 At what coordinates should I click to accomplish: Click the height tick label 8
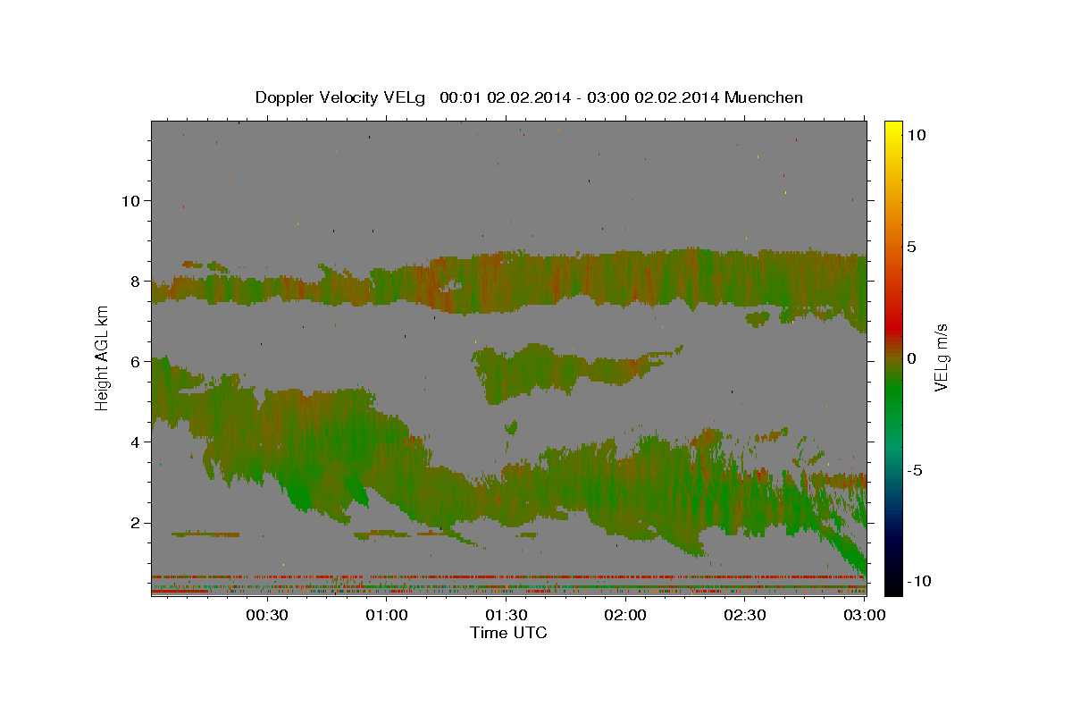point(135,281)
